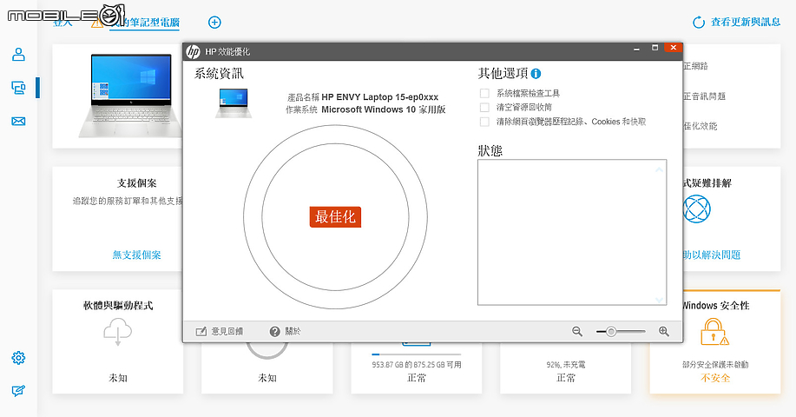Enable 系統檔案檢查工具 checkbox
Screen dimensions: 796x417
tap(485, 94)
